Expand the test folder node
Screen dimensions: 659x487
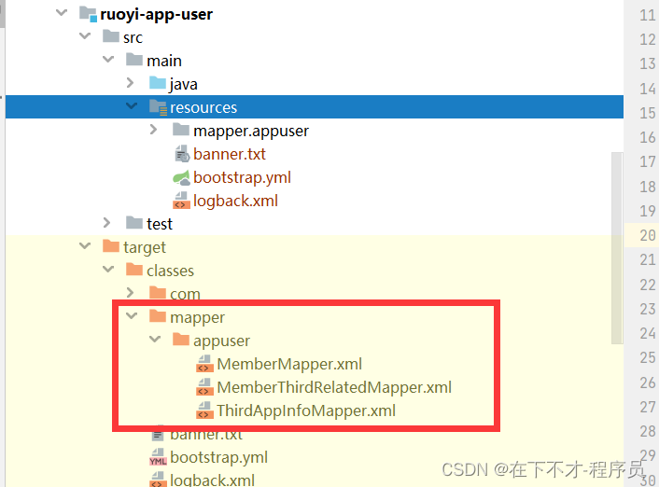coord(106,223)
